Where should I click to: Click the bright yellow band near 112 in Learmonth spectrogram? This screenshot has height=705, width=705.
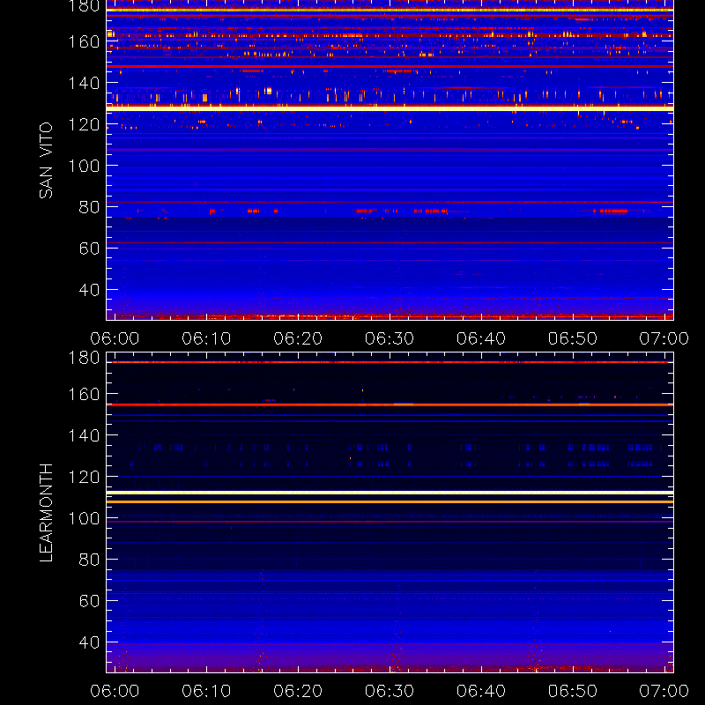coord(390,493)
